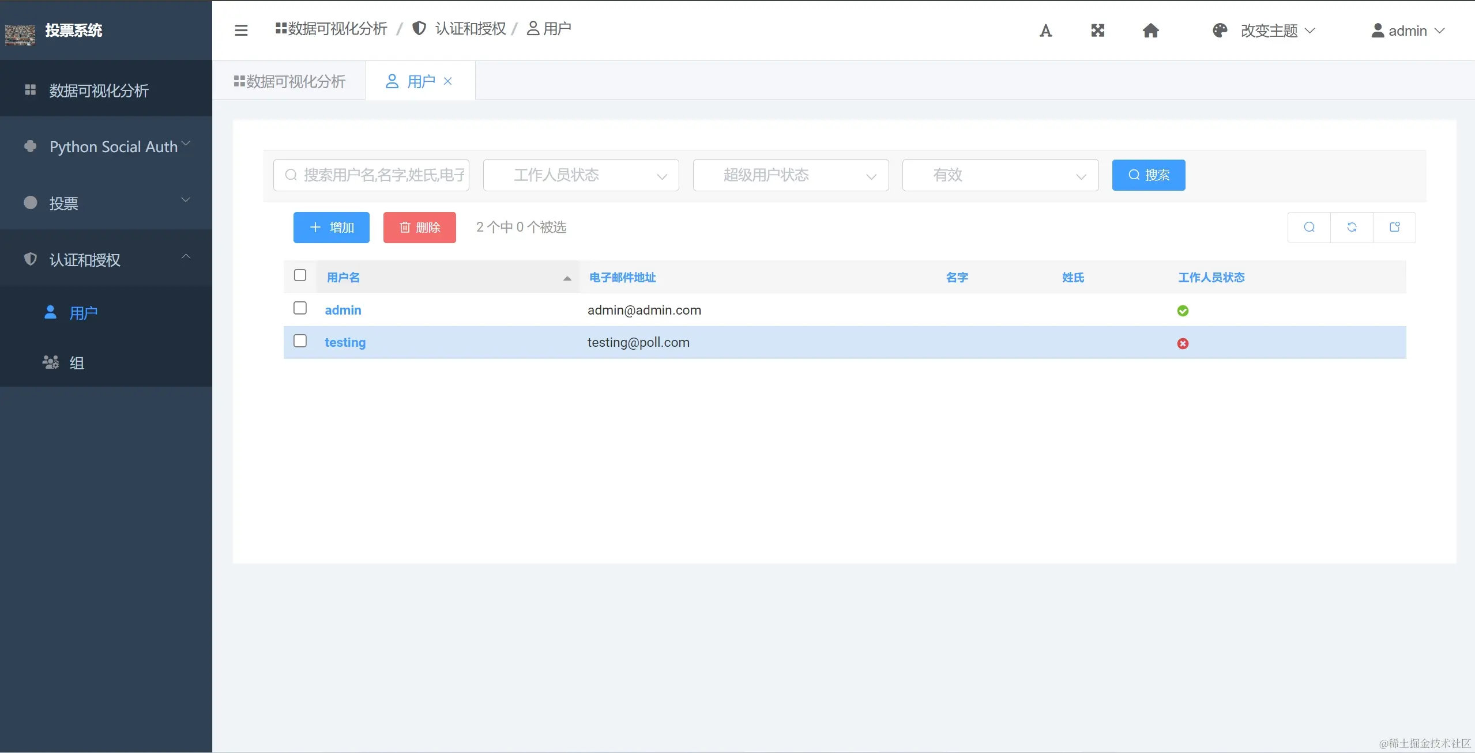This screenshot has width=1475, height=753.
Task: Click the open-in-new-window icon in toolbar
Action: click(1394, 227)
